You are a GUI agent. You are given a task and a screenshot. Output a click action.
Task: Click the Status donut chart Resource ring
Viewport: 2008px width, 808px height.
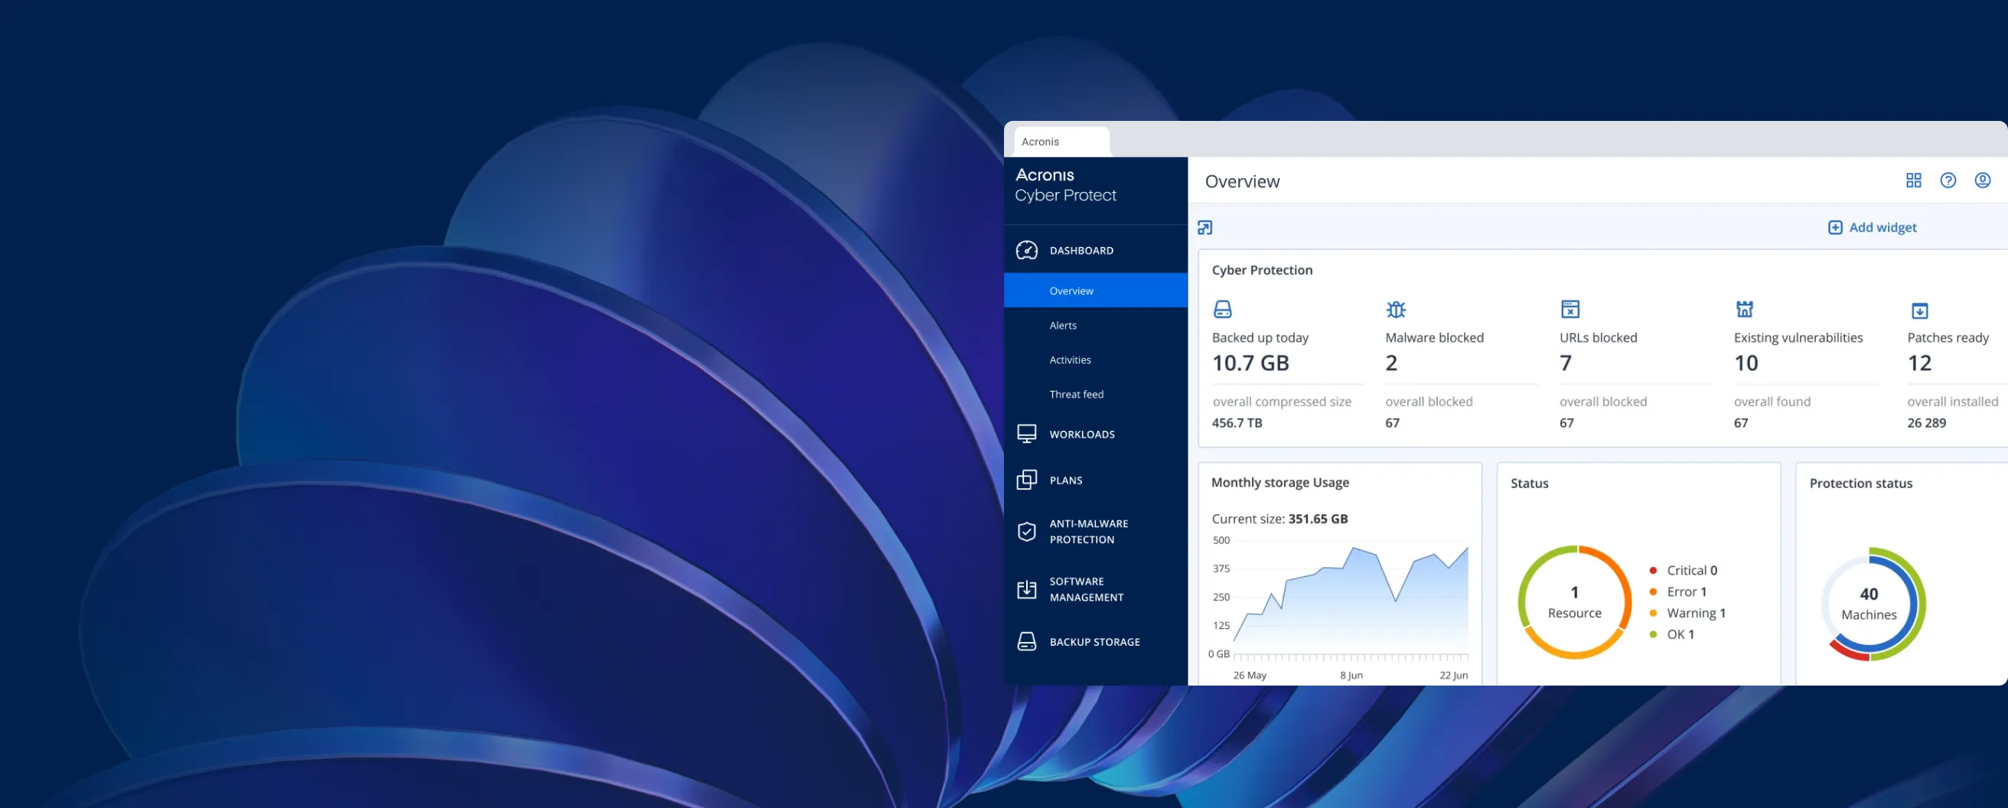click(x=1574, y=602)
